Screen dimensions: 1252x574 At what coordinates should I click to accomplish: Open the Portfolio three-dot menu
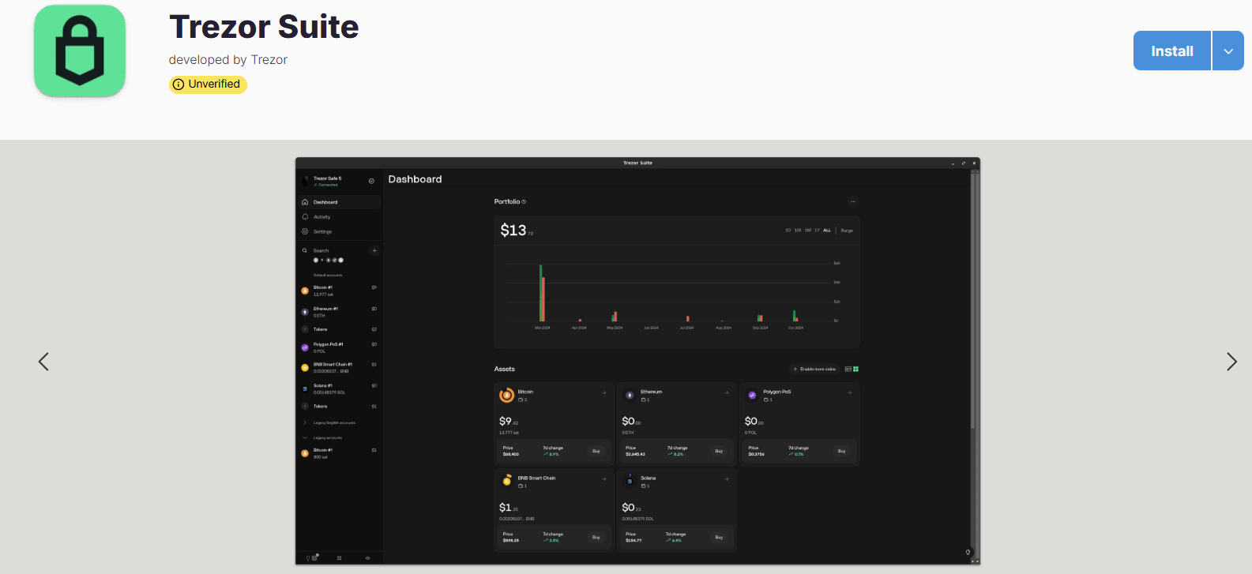(x=853, y=201)
